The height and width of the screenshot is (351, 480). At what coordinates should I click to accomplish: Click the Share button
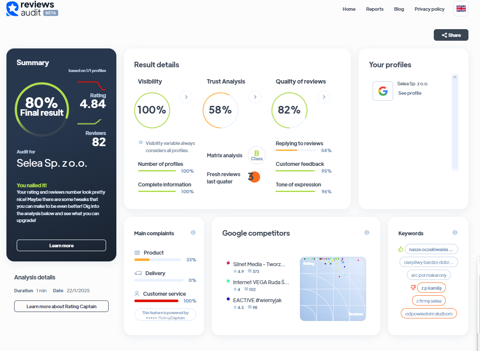pyautogui.click(x=451, y=35)
